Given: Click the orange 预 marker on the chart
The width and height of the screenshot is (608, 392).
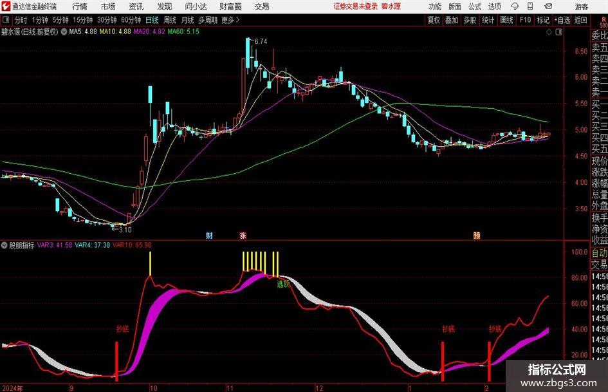Looking at the screenshot, I should point(477,235).
